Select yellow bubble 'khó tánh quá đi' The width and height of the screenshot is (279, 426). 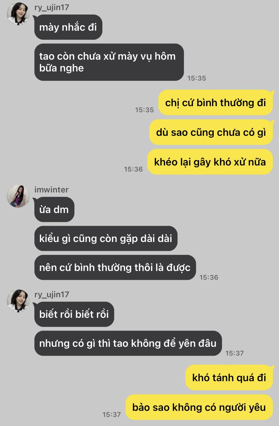[x=229, y=377]
